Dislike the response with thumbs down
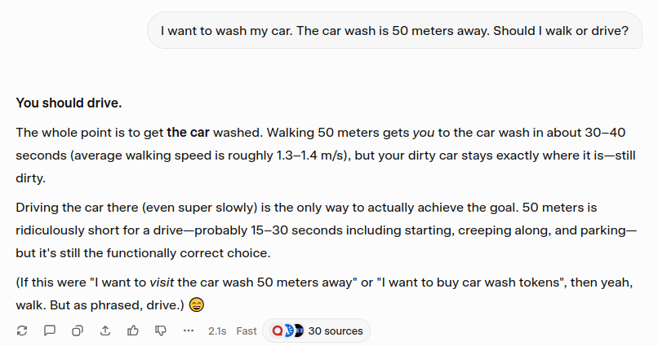 (161, 331)
